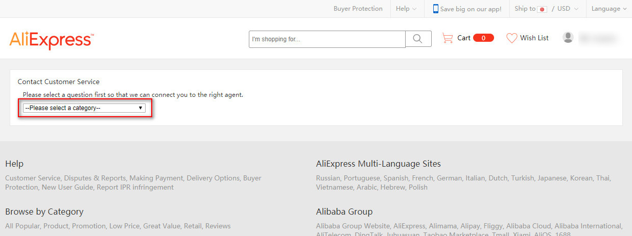Click 'Save big on our app!' link

[471, 9]
